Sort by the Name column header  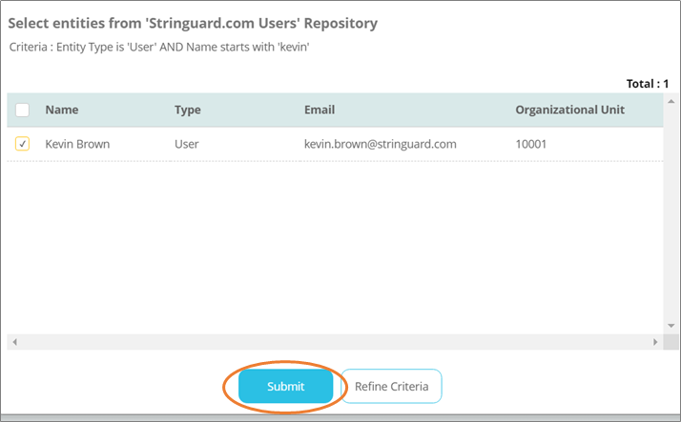click(x=61, y=110)
